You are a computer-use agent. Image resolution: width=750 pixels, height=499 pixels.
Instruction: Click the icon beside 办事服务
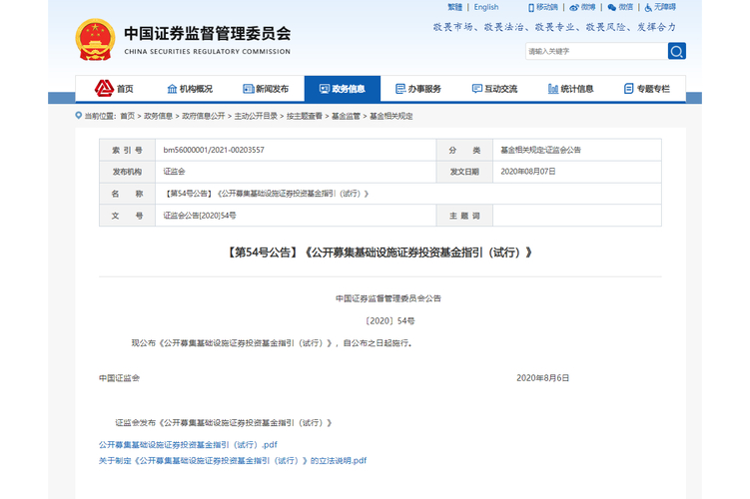click(400, 89)
